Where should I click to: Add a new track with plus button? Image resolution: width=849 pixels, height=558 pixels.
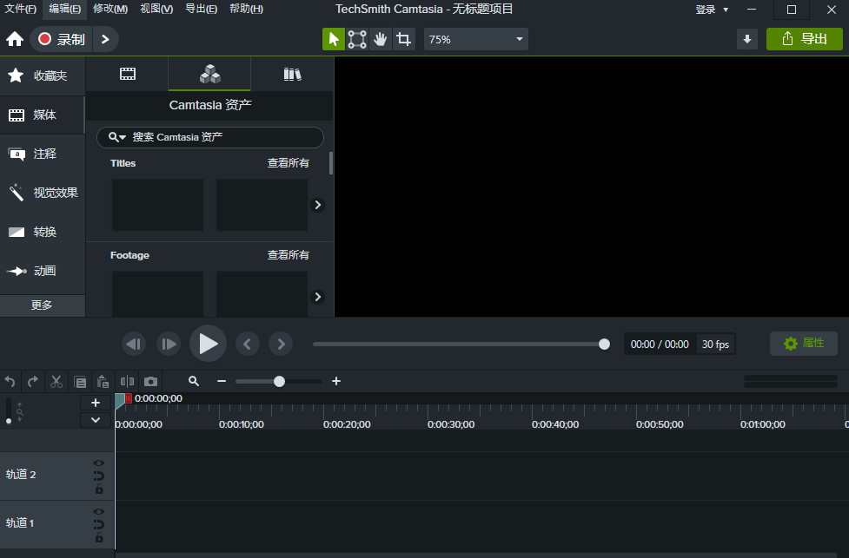96,403
